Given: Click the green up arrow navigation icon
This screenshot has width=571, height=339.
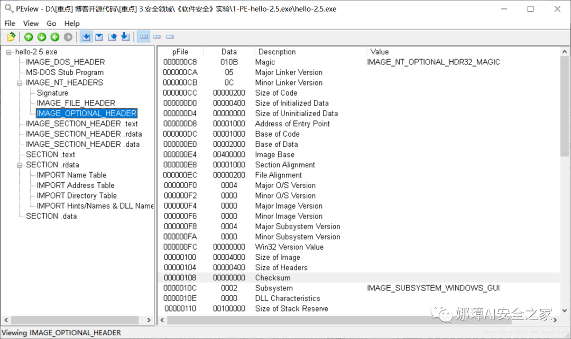Looking at the screenshot, I should click(29, 37).
